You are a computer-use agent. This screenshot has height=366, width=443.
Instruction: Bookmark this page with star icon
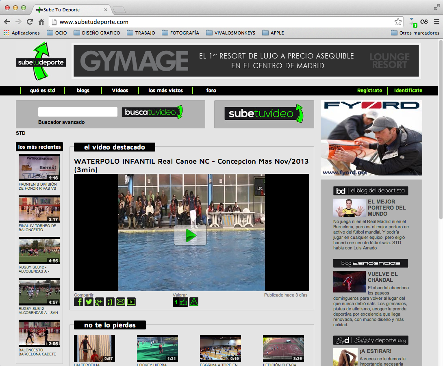click(398, 22)
